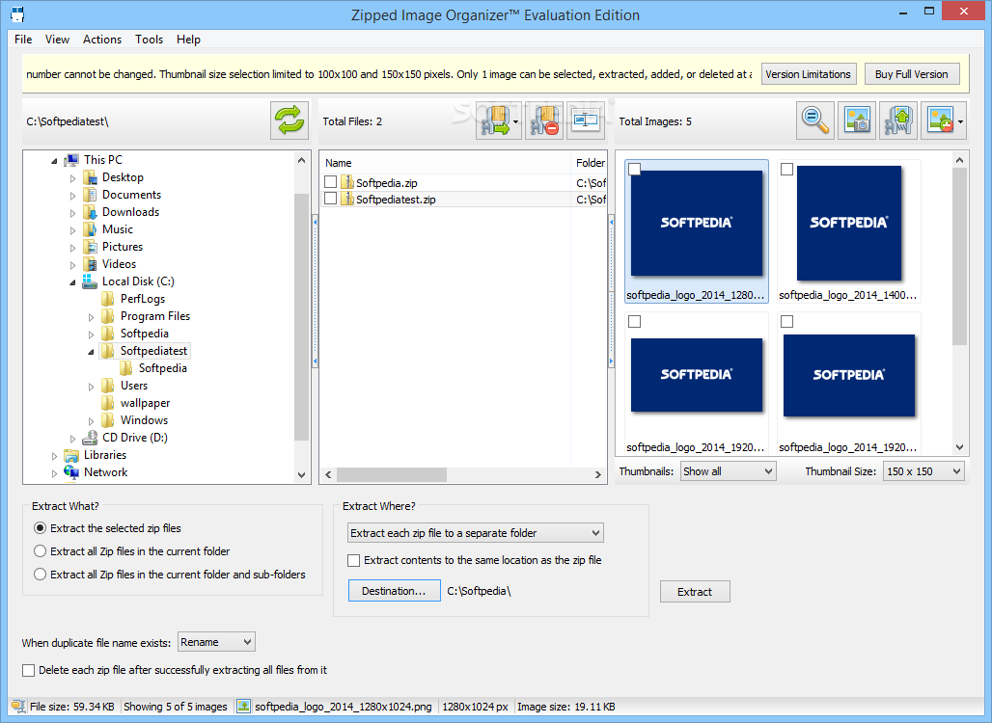Enable 'Delete each zip file after successfully extracting'
This screenshot has height=723, width=992.
[x=29, y=671]
